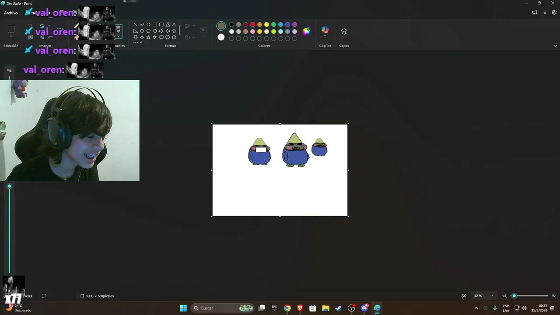
Task: Select the Left arrow shape
Action: pos(168,31)
